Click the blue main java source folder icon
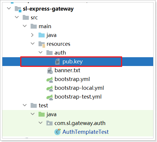 pos(42,35)
